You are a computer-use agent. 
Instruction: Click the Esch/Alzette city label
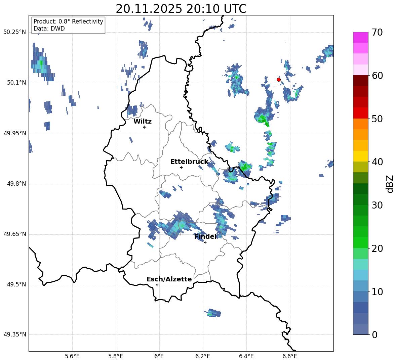click(169, 279)
